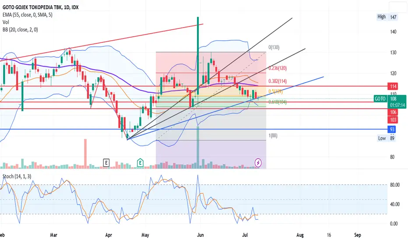
Task: Click the red 106 price label
Action: pos(393,112)
